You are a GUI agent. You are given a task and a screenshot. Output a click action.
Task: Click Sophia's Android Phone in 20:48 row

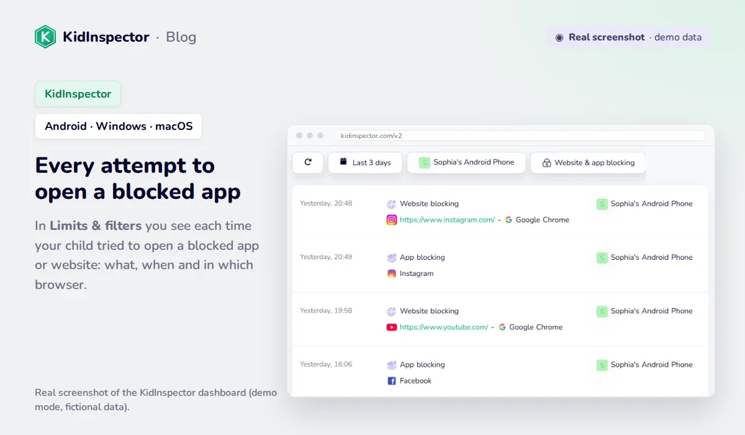pyautogui.click(x=651, y=204)
